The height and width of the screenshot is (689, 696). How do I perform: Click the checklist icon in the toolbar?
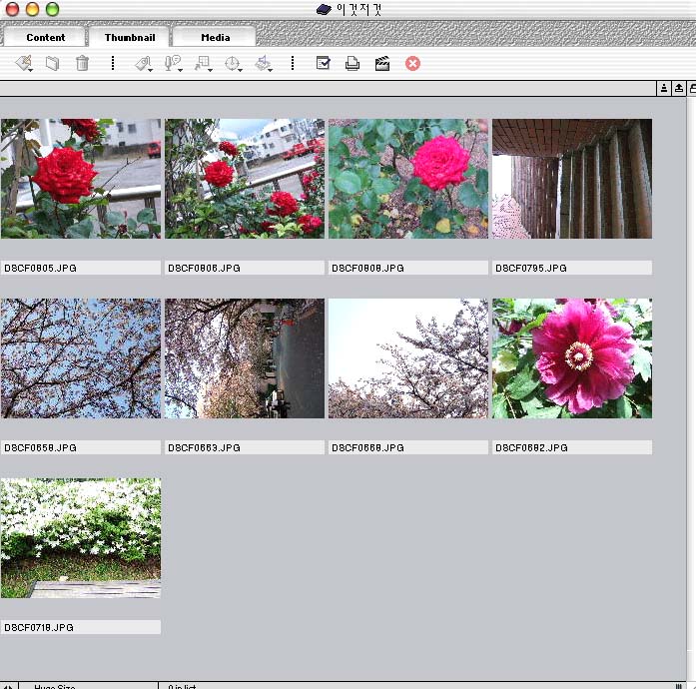click(x=323, y=64)
